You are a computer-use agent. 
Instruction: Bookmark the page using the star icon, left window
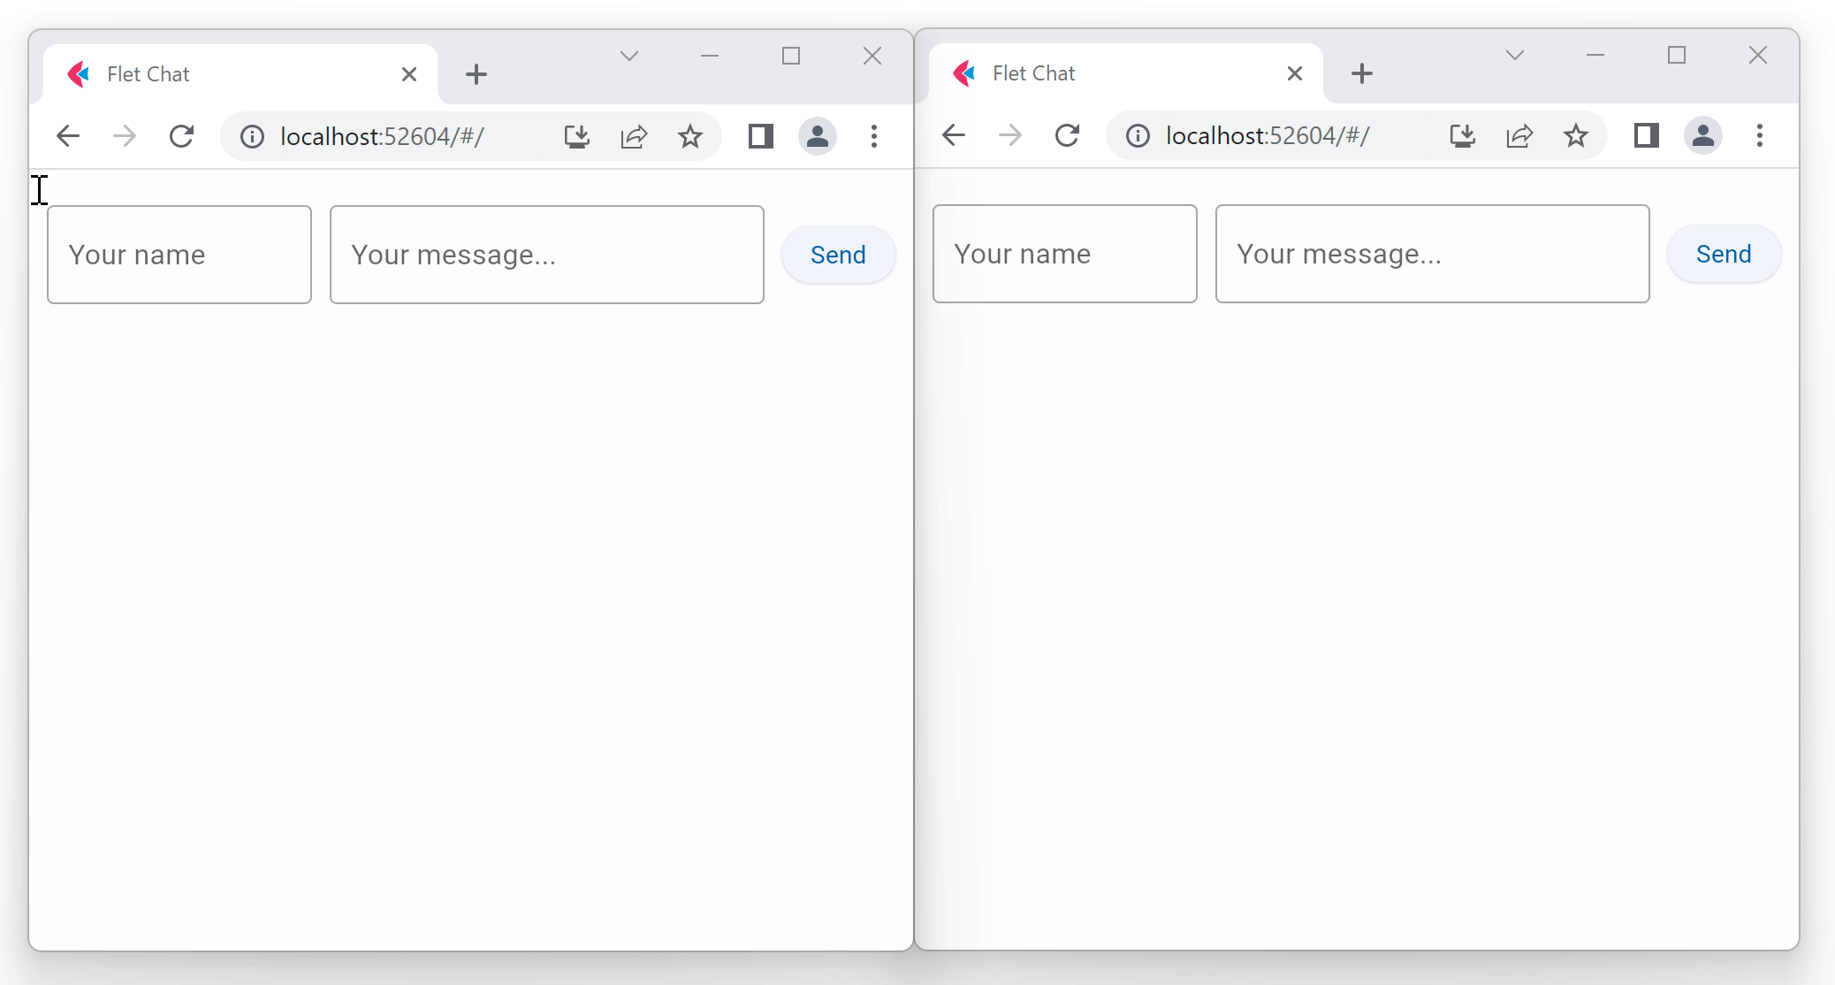coord(690,135)
